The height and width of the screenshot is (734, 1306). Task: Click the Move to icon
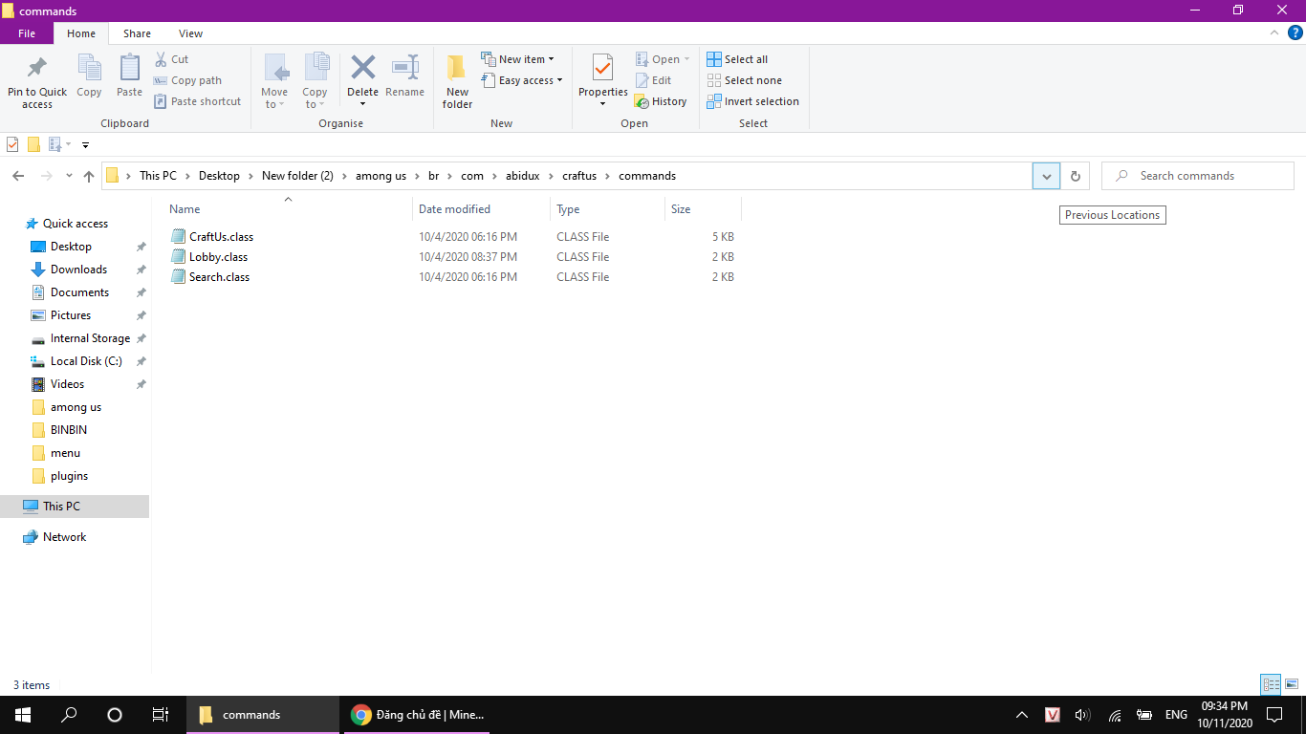pyautogui.click(x=275, y=69)
